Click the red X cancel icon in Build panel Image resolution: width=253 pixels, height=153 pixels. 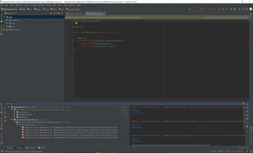(5, 121)
